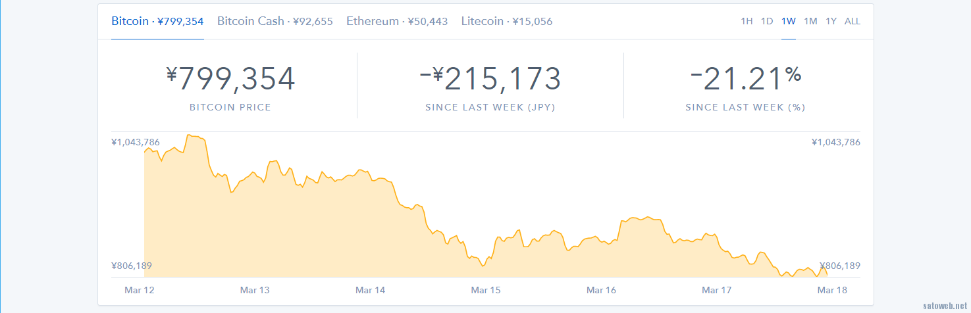Image resolution: width=971 pixels, height=313 pixels.
Task: Show ALL time price history
Action: [x=853, y=21]
